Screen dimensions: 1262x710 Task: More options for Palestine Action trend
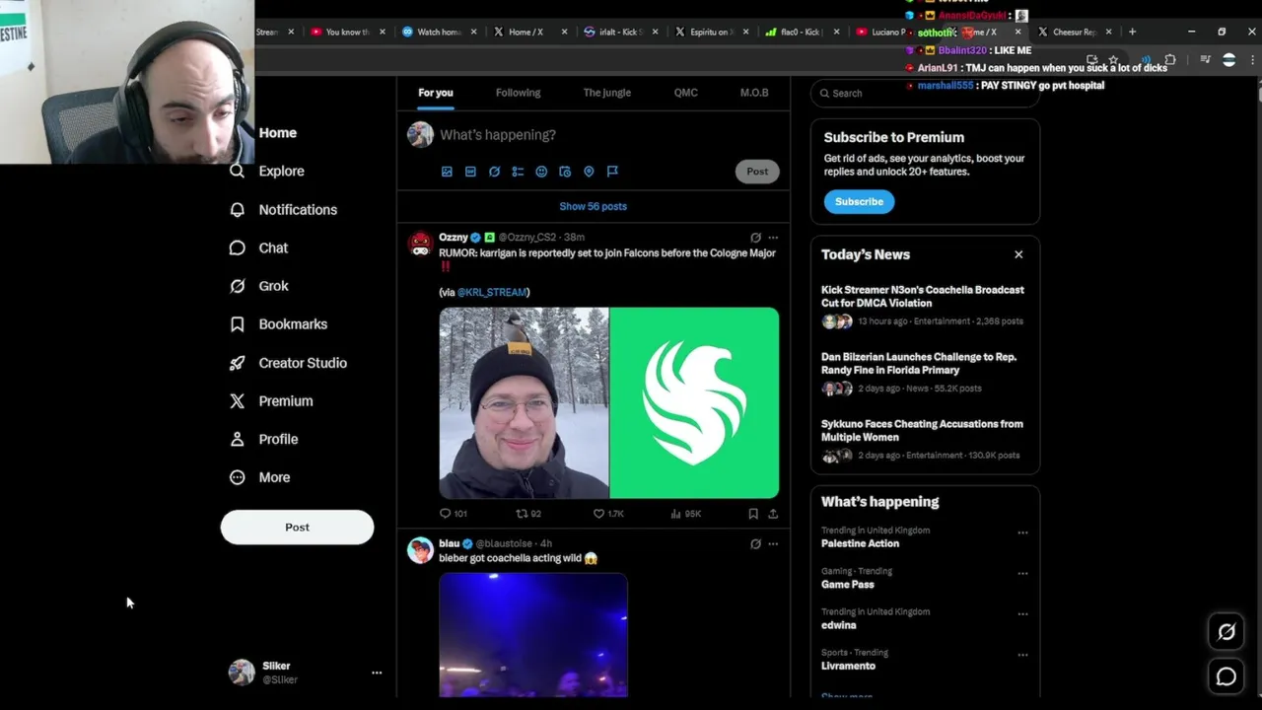pyautogui.click(x=1022, y=533)
